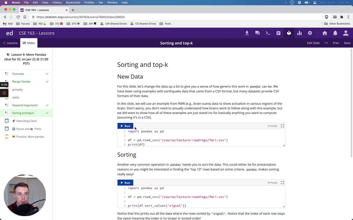Go to the Next slide
The image size is (353, 220).
[x=347, y=43]
